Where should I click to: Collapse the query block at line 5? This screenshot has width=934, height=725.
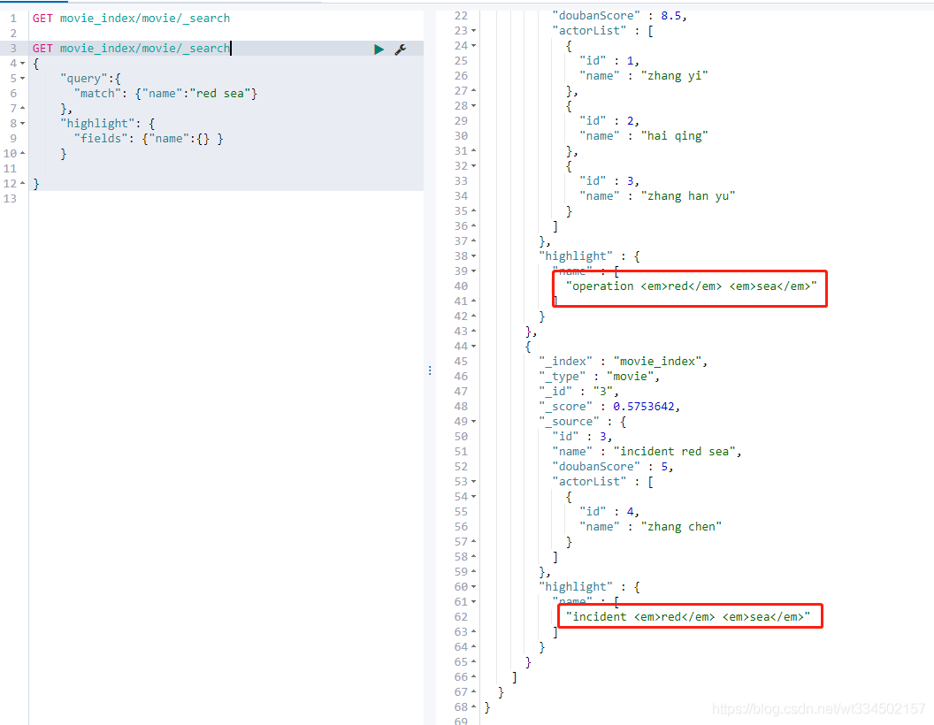pyautogui.click(x=23, y=78)
